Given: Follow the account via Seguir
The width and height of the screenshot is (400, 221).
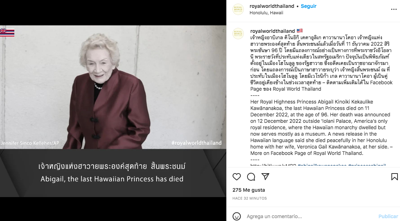Looking at the screenshot, I should (x=308, y=6).
